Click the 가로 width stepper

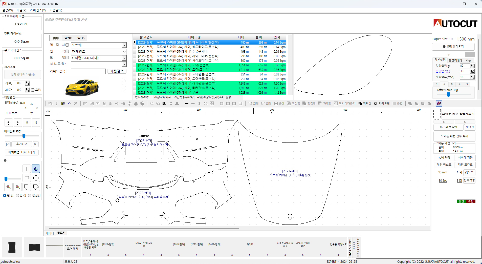28,83
